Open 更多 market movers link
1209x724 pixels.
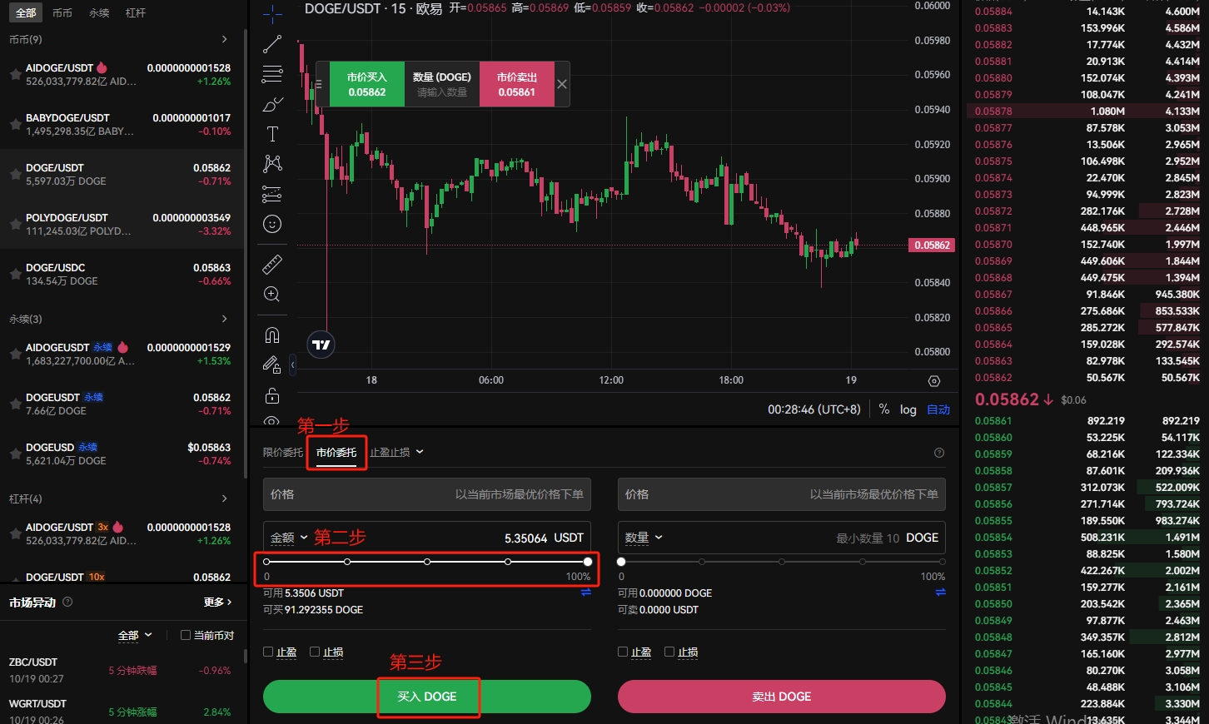coord(217,602)
